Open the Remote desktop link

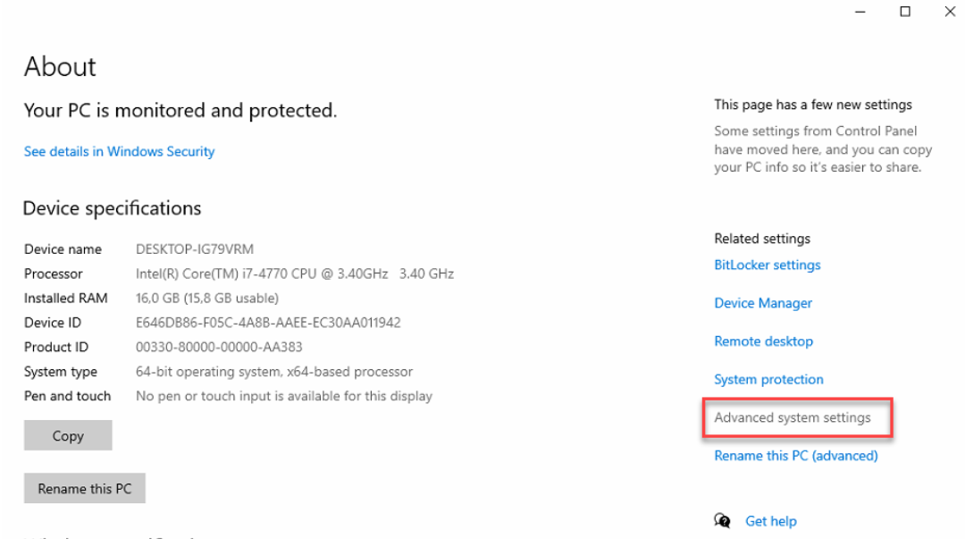(x=763, y=341)
